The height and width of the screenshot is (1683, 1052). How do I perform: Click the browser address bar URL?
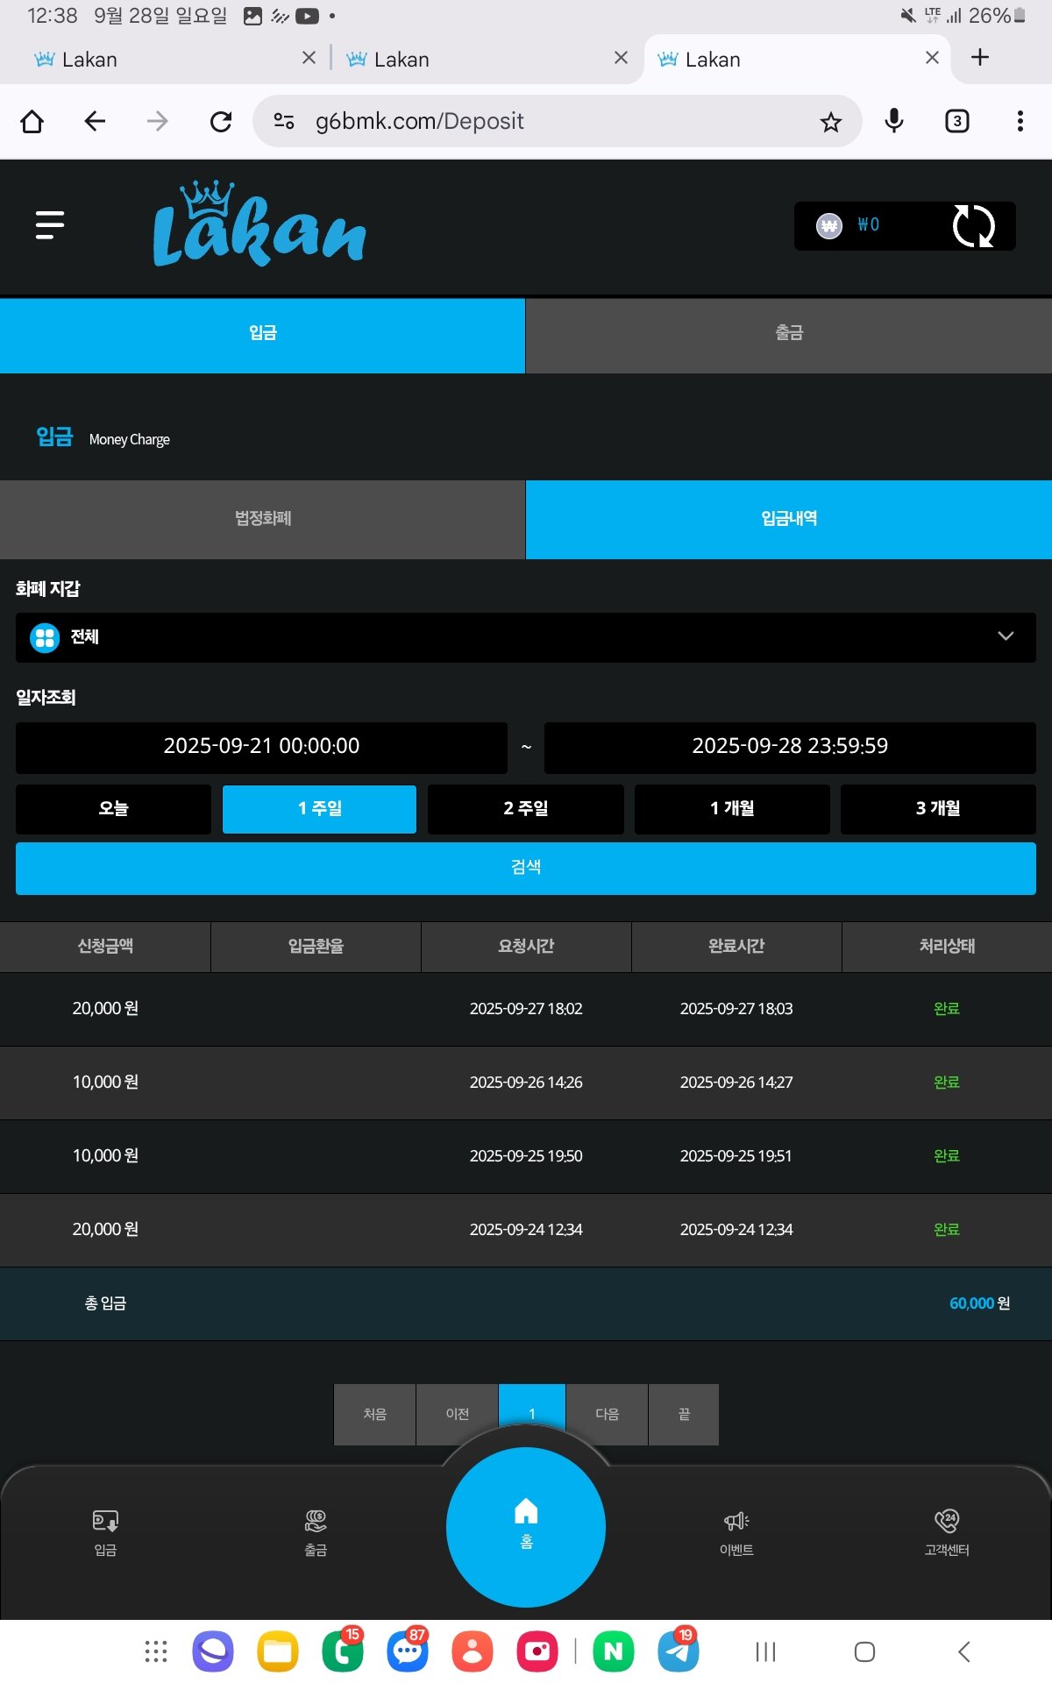pyautogui.click(x=526, y=122)
